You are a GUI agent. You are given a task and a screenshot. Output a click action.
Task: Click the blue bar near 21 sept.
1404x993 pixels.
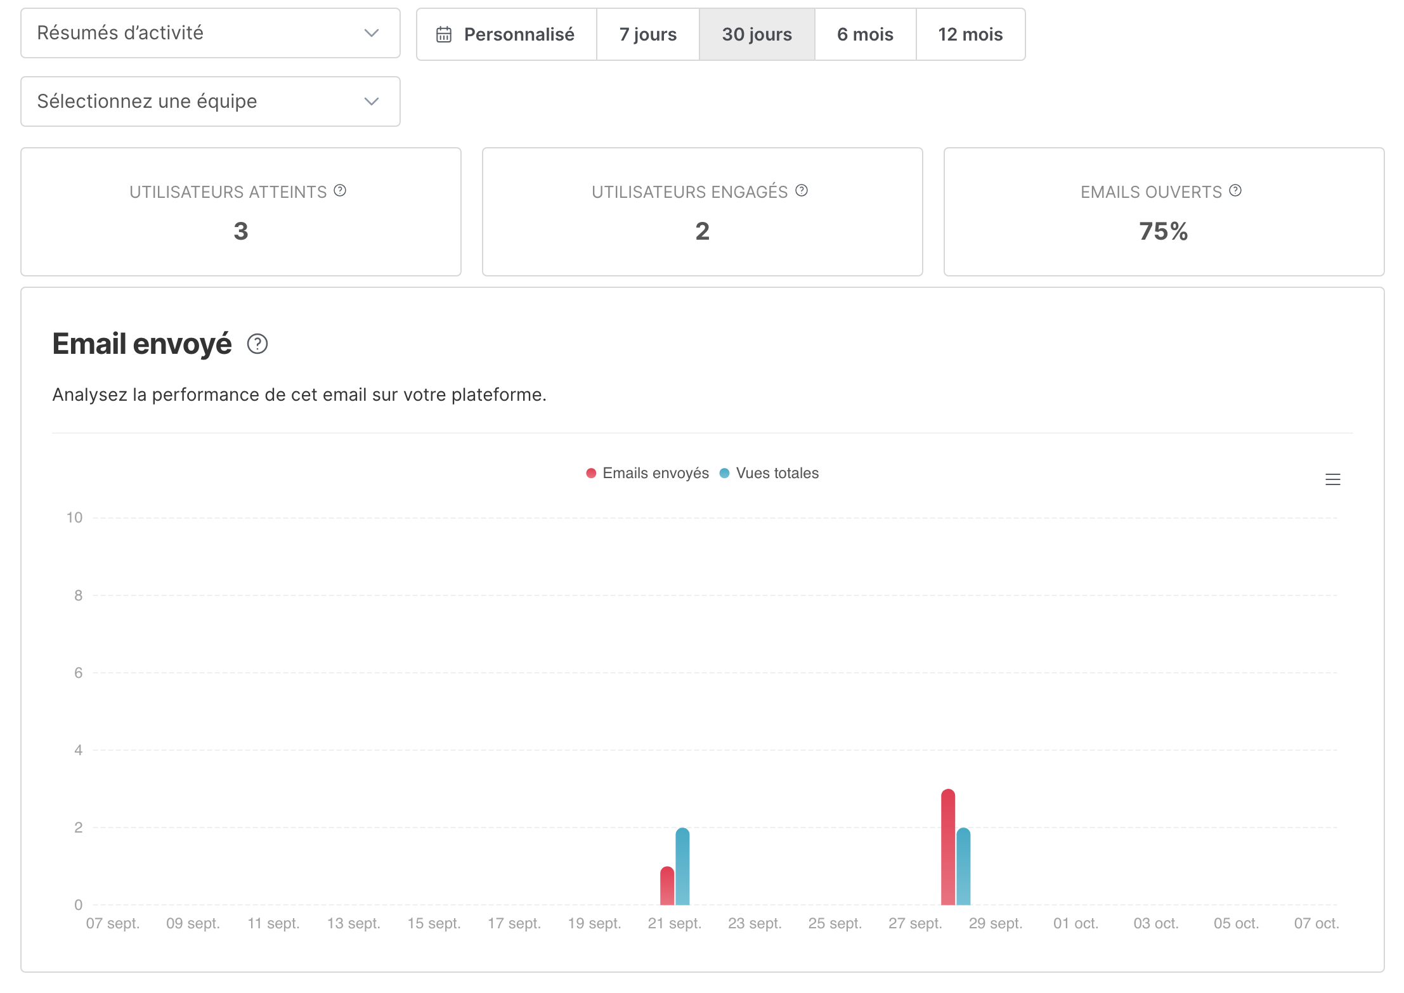pos(682,866)
